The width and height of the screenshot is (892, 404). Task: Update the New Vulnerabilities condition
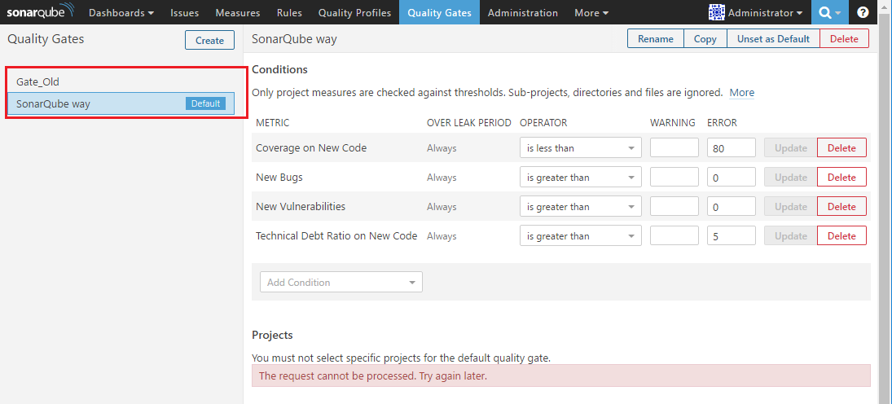791,207
